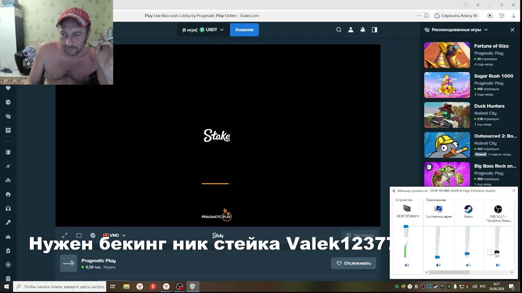Open the red Яндекс taskbar icon
The image size is (522, 293).
[x=153, y=286]
